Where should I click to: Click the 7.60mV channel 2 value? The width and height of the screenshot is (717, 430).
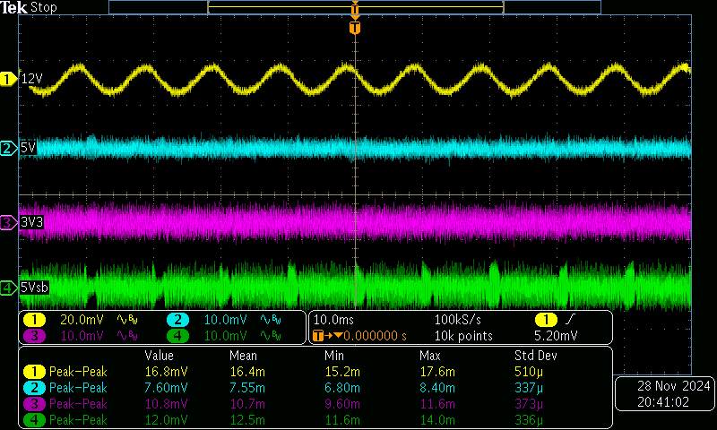point(167,388)
